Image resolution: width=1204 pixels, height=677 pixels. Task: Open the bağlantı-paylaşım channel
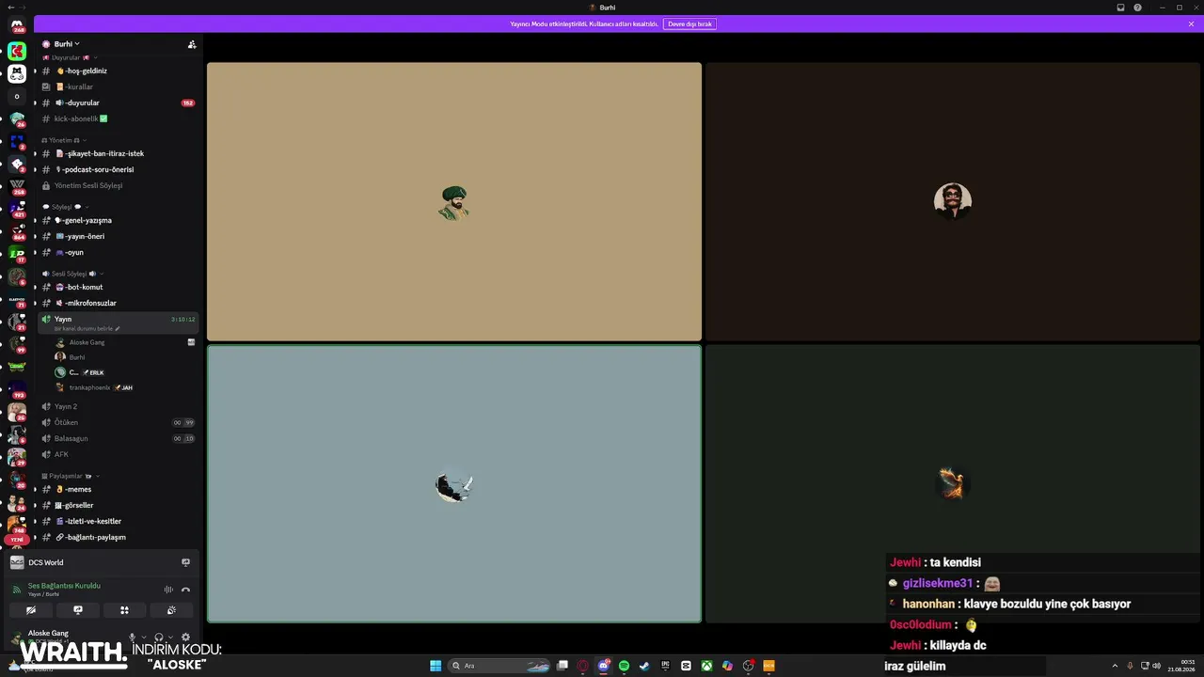(x=118, y=537)
